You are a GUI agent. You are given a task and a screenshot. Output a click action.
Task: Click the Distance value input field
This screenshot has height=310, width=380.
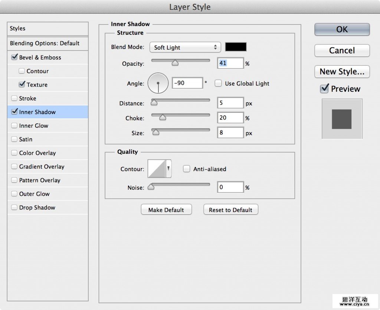point(230,103)
